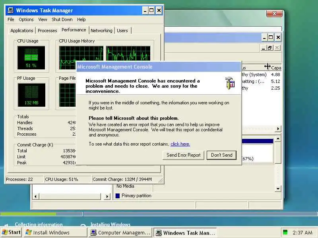Screen dimensions: 318x238
Task: Switch to the Applications tab
Action: pos(22,31)
